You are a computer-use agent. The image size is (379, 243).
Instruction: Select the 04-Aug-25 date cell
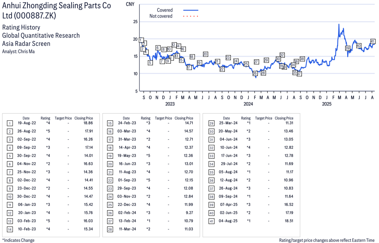coord(228,221)
